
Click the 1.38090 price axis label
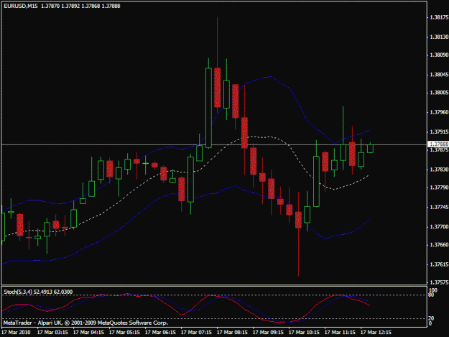pos(439,55)
